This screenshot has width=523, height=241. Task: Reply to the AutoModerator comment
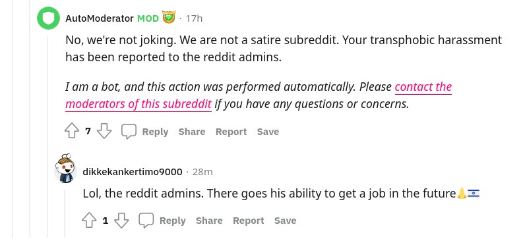156,132
